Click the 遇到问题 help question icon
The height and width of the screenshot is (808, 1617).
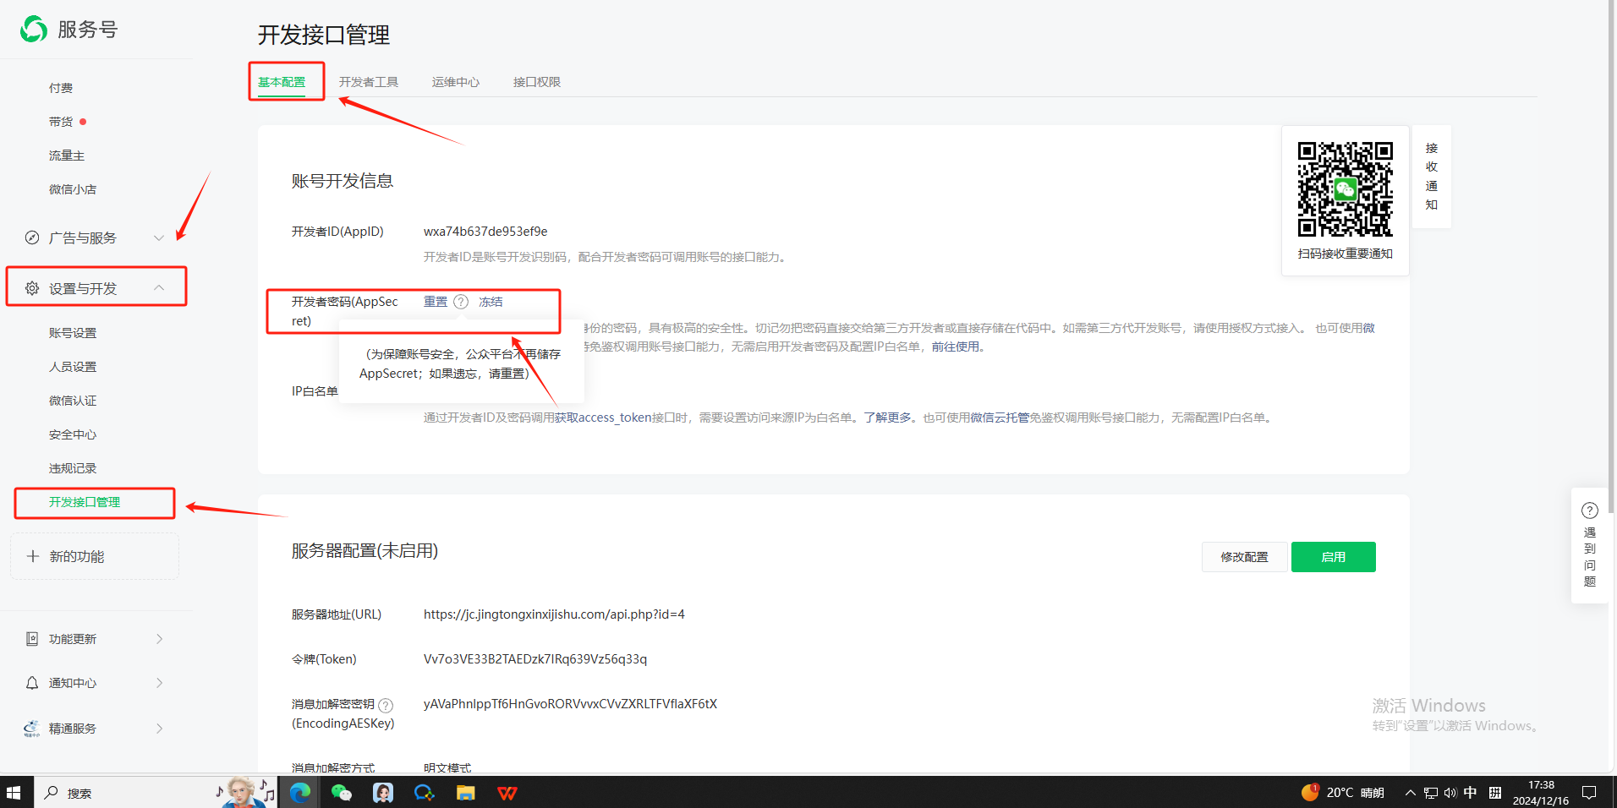(1589, 510)
